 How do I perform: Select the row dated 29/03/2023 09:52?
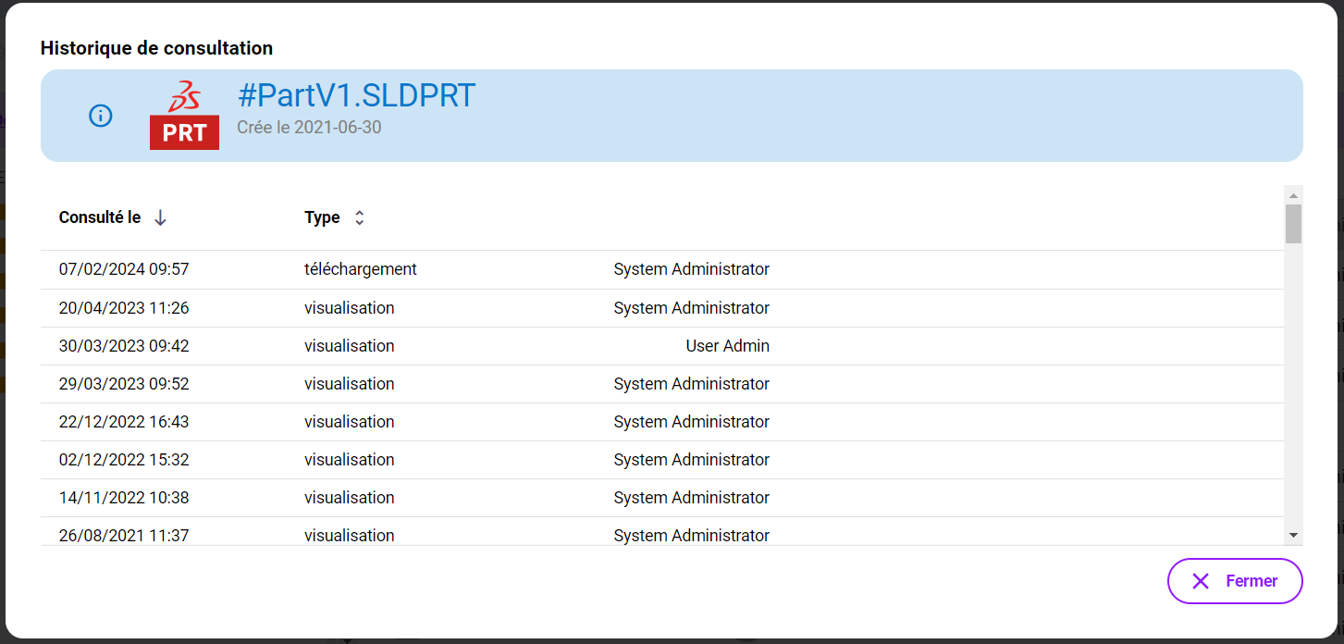point(124,384)
